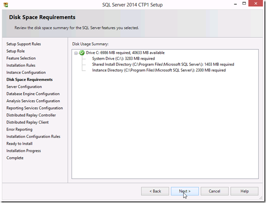Image resolution: width=266 pixels, height=203 pixels.
Task: Select Shared Install Directory 1403 MB row
Action: tap(163, 64)
